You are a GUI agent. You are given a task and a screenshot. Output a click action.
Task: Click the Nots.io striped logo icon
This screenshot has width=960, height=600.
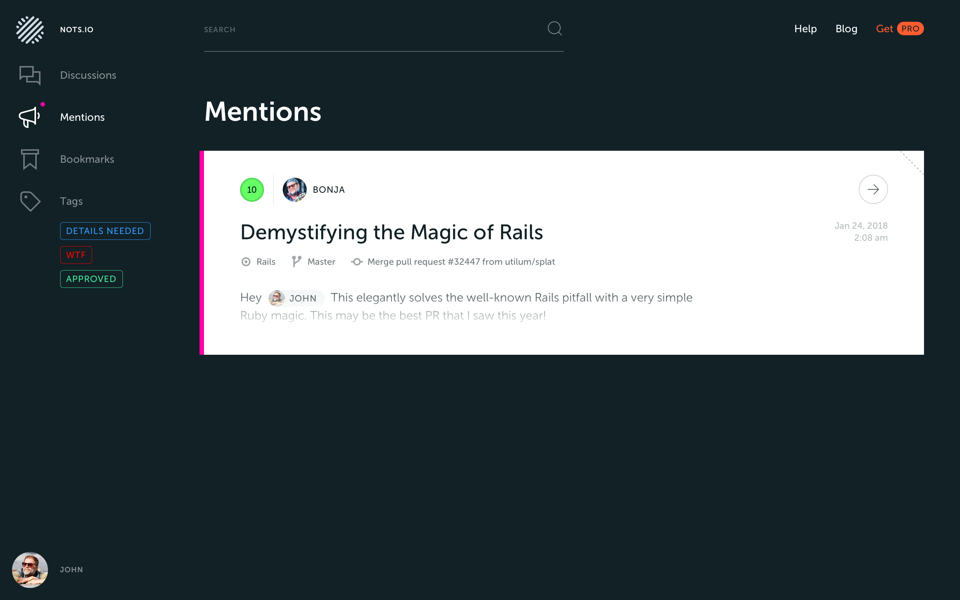[x=30, y=30]
